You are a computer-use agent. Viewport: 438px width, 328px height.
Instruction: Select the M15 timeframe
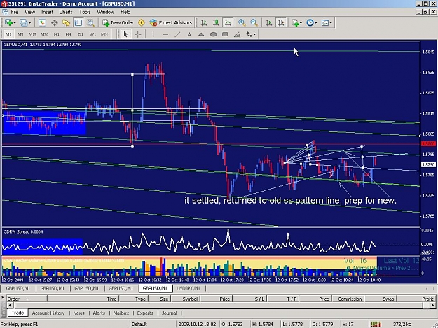tap(32, 34)
